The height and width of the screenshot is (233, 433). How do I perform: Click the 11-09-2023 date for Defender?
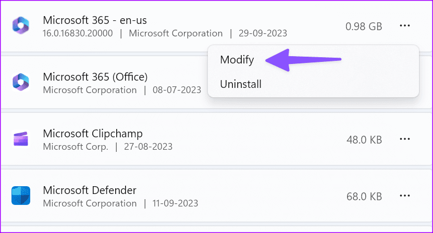point(176,203)
